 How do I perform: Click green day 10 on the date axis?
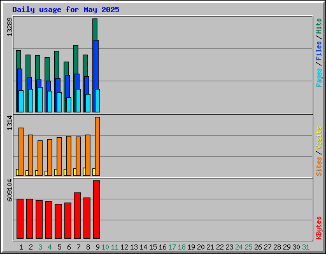105,247
